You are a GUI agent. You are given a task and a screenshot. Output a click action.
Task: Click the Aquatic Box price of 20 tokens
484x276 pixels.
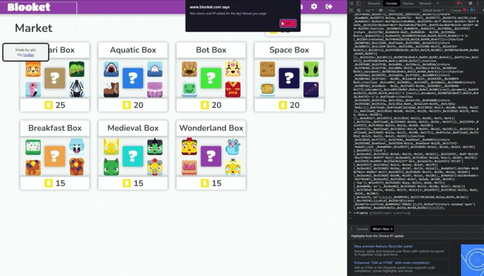133,105
